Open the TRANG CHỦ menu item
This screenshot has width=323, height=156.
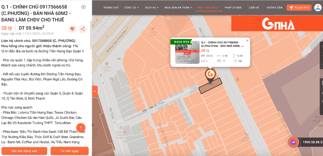click(x=111, y=8)
